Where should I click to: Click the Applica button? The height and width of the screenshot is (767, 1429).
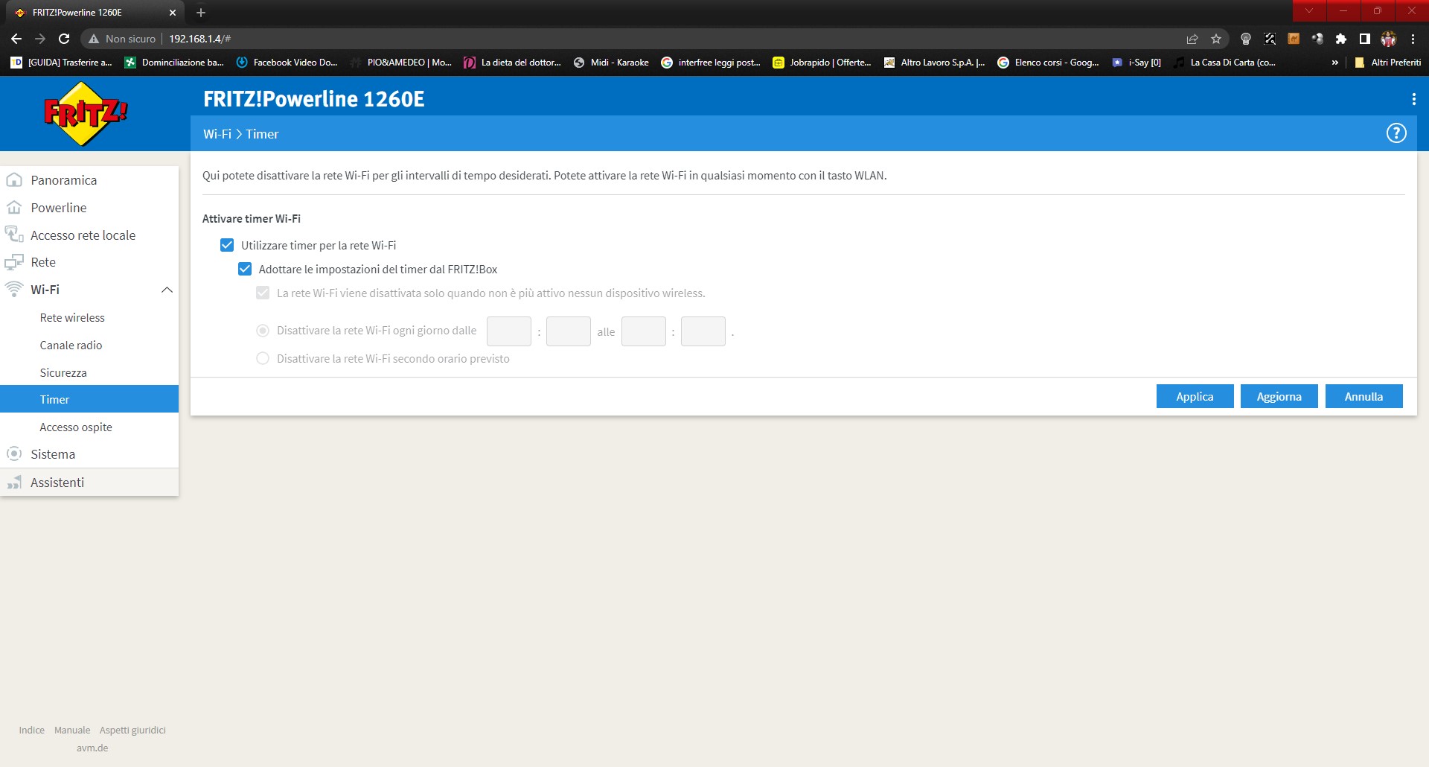[x=1195, y=396]
